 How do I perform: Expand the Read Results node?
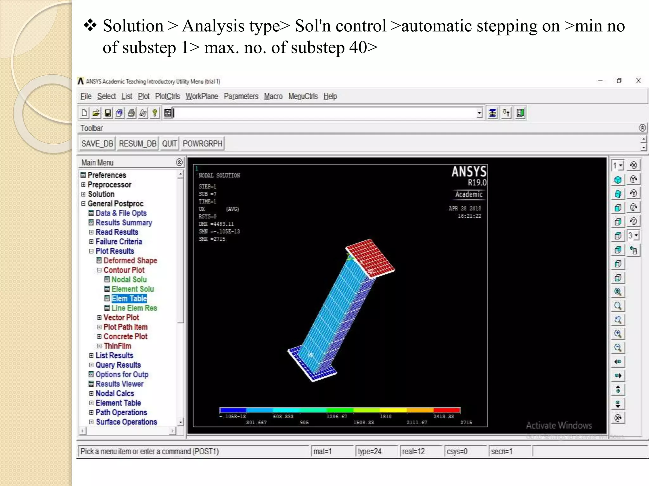pos(91,232)
